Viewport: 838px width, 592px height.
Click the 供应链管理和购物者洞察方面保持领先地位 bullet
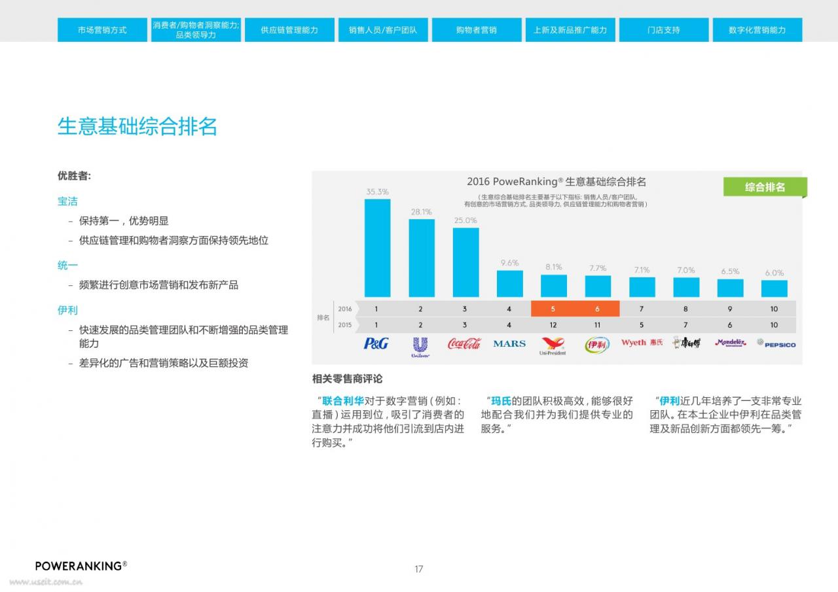click(x=173, y=240)
